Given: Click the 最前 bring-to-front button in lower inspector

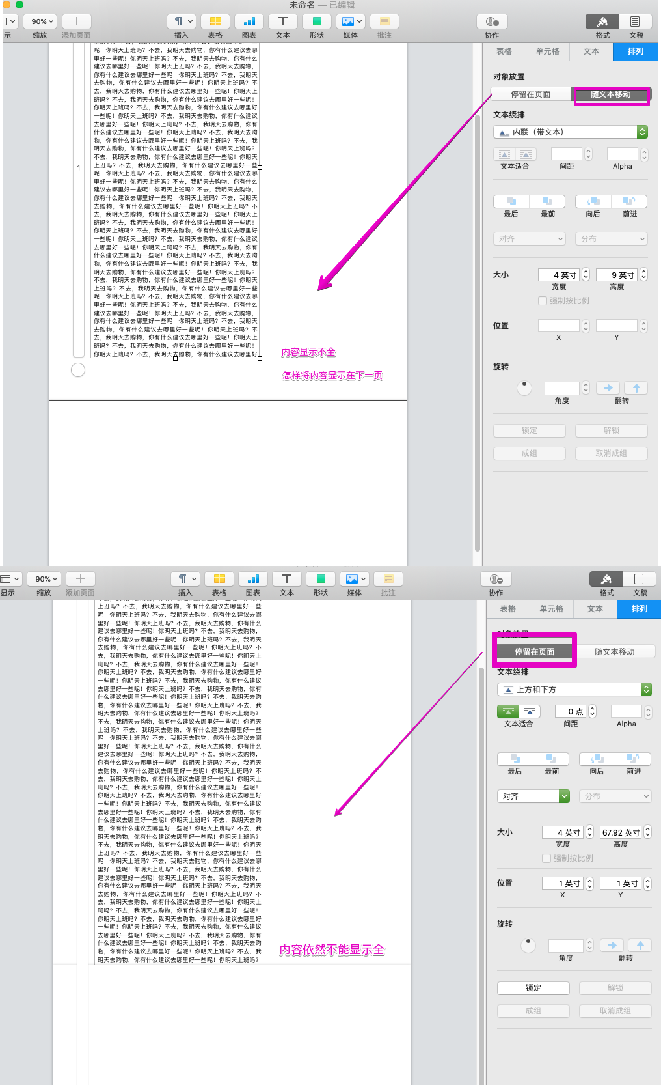Looking at the screenshot, I should point(551,759).
